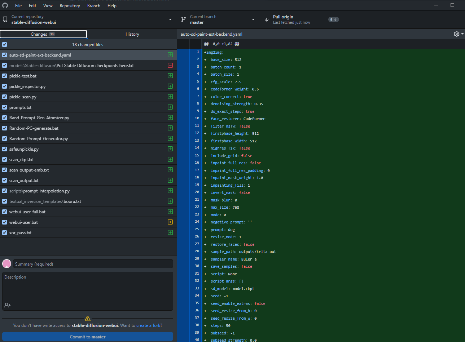Viewport: 465px width, 342px height.
Task: Open diff settings gear icon
Action: coord(457,34)
